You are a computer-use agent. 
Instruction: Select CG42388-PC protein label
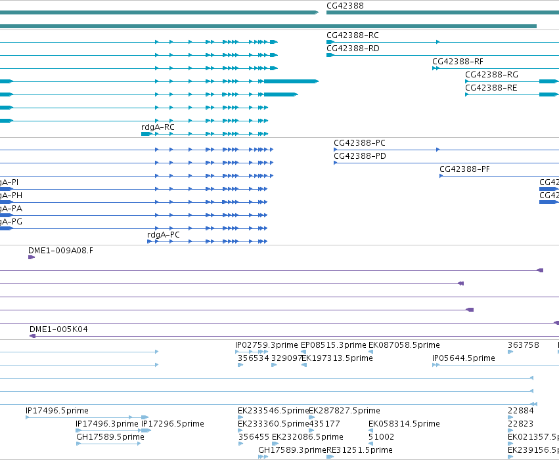359,143
